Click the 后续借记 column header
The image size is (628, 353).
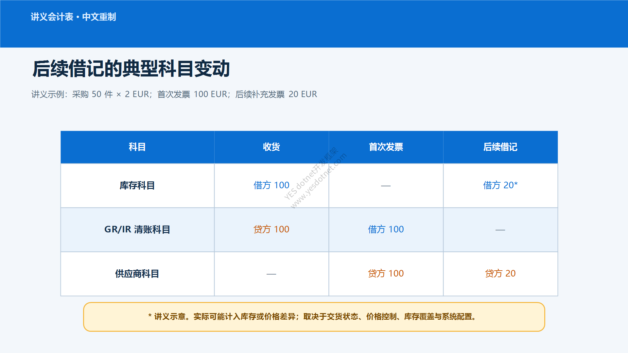point(500,147)
